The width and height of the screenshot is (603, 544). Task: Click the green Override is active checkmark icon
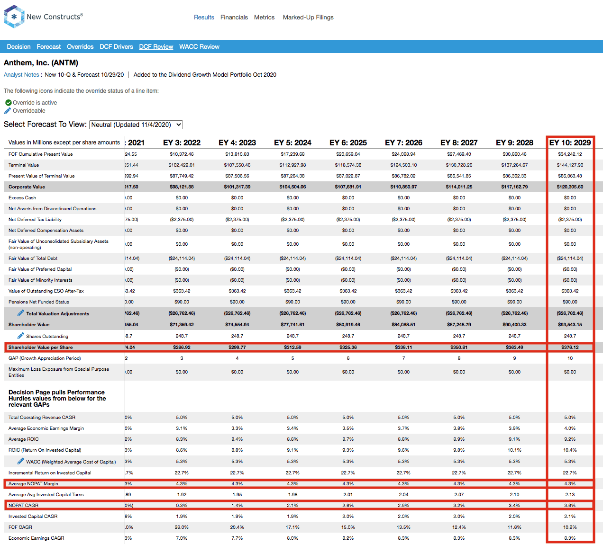point(9,103)
